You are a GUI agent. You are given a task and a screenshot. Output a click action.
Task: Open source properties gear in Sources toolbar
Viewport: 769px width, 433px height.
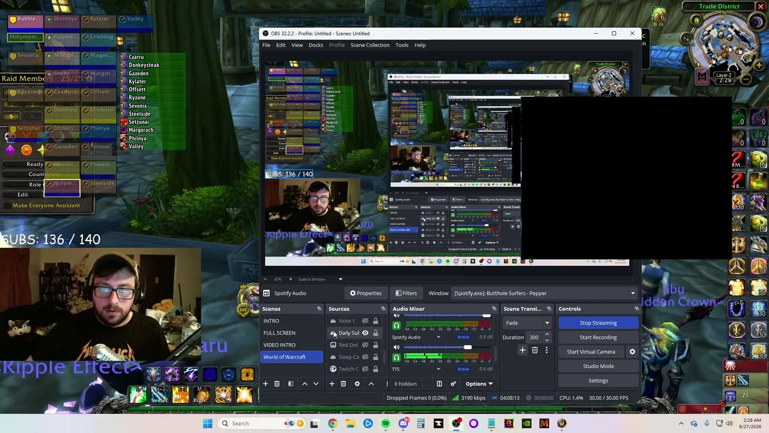pos(357,384)
